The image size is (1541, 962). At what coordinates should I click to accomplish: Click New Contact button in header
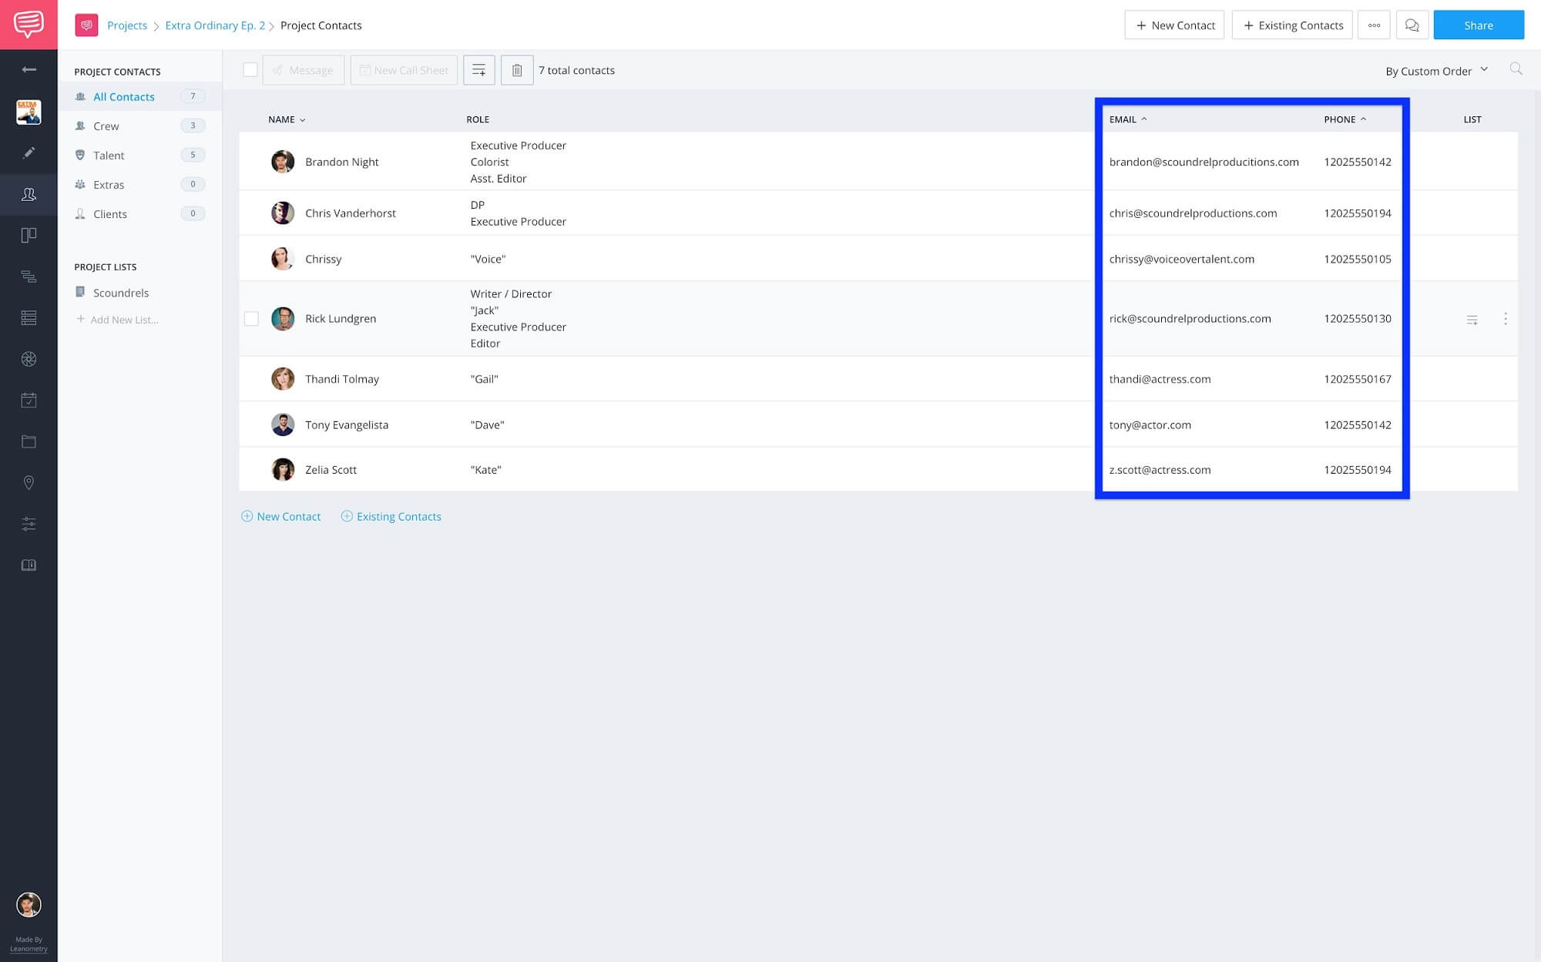(1174, 25)
